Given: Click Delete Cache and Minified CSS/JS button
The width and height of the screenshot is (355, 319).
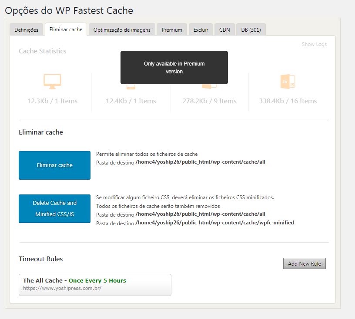Looking at the screenshot, I should tap(54, 208).
